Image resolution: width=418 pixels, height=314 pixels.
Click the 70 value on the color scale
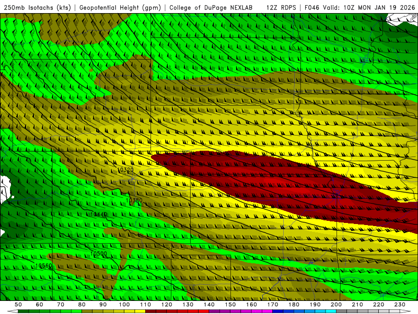point(61,305)
